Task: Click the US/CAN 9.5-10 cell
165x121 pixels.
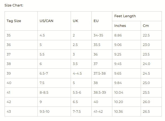Action: 44,112
